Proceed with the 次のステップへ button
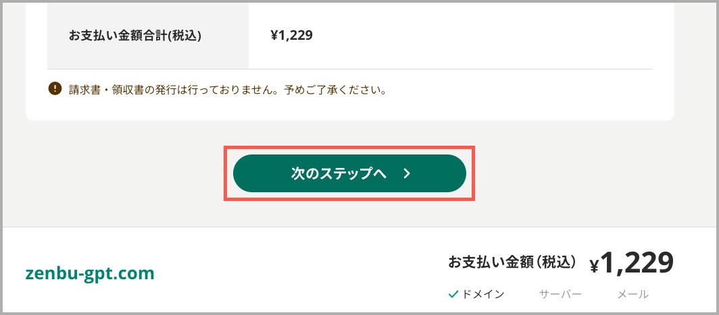The width and height of the screenshot is (719, 315). click(x=349, y=173)
